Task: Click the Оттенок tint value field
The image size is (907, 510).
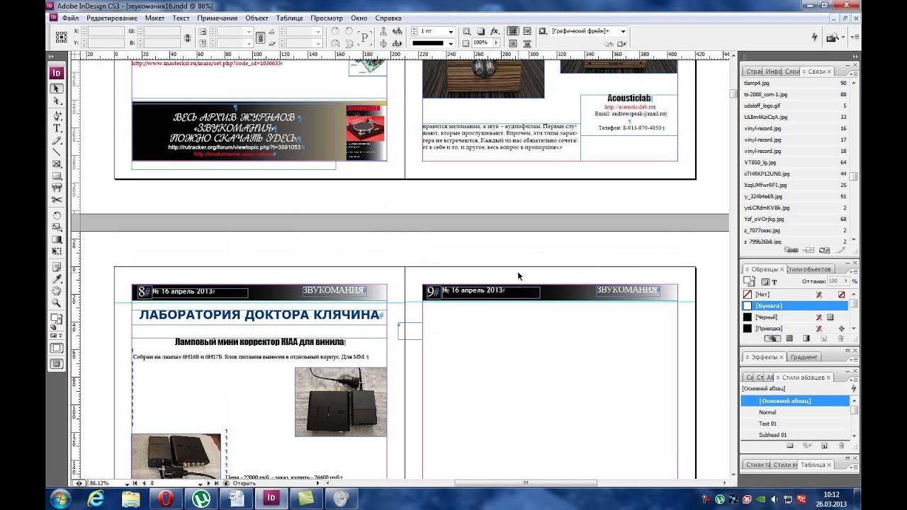Action: pos(838,281)
